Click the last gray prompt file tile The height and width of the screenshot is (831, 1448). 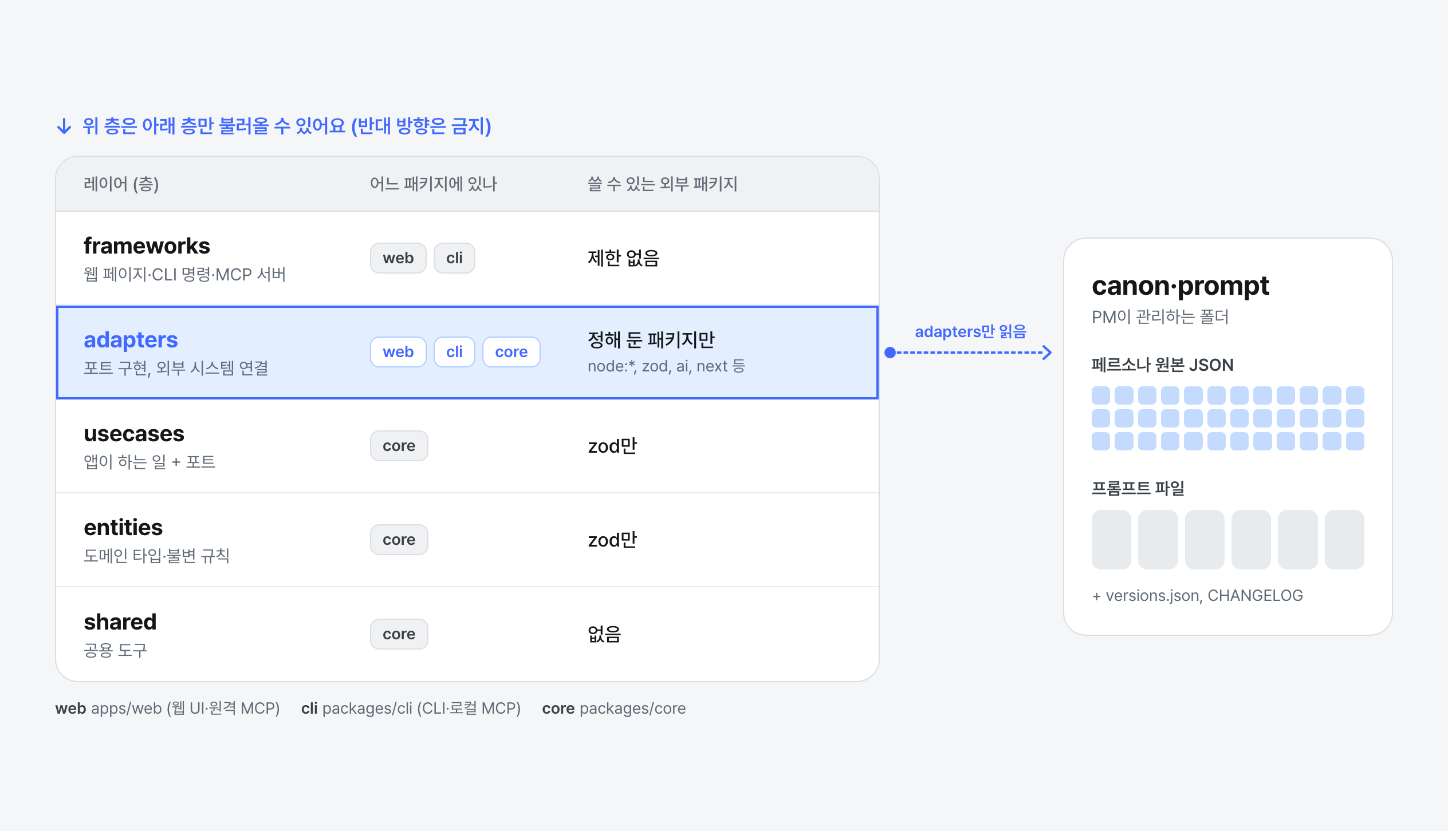[x=1344, y=540]
